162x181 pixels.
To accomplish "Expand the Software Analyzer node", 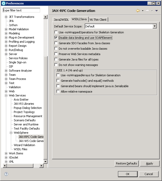I will coord(6,71).
